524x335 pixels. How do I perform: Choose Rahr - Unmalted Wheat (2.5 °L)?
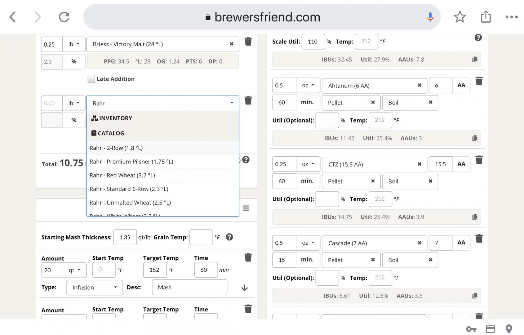click(x=163, y=203)
